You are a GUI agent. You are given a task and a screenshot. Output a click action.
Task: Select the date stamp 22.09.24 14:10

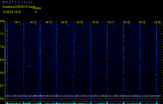click(12, 12)
